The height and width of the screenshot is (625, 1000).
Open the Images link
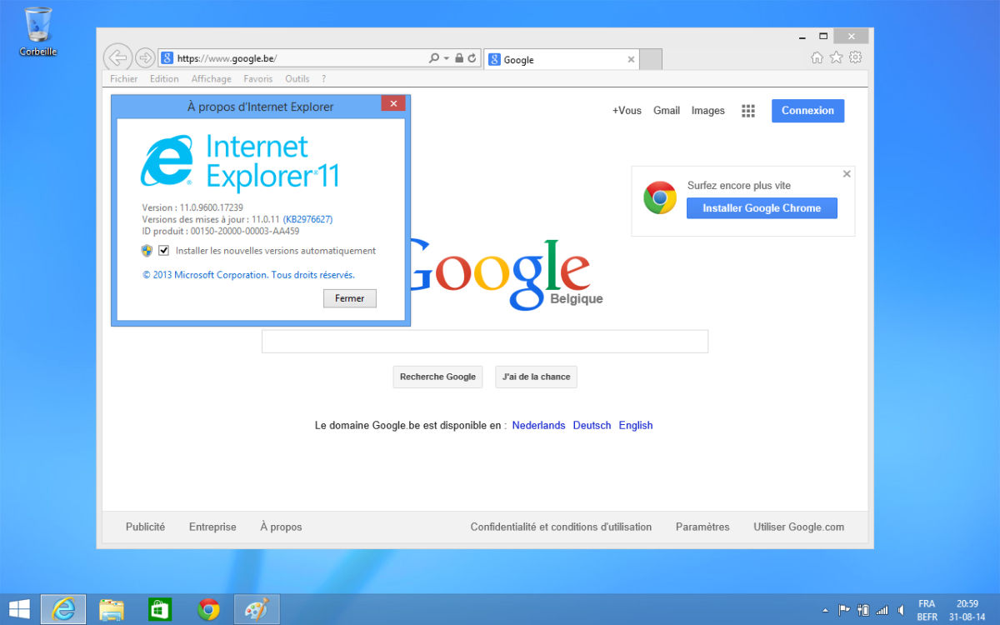click(708, 111)
